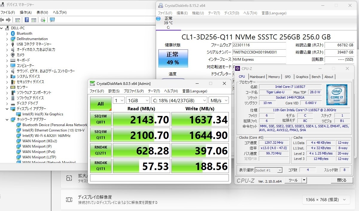Select drive C: 39 °C tab in CrystalDiskInfo
The height and width of the screenshot is (211, 359).
point(168,23)
